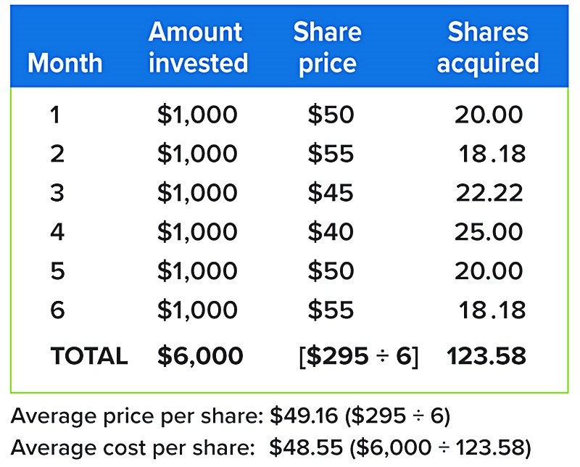Click the Month column header
This screenshot has height=467, width=580.
coord(65,63)
